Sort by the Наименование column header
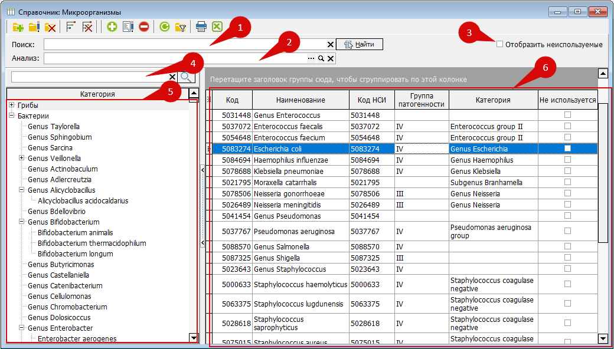The height and width of the screenshot is (349, 614). pos(301,100)
